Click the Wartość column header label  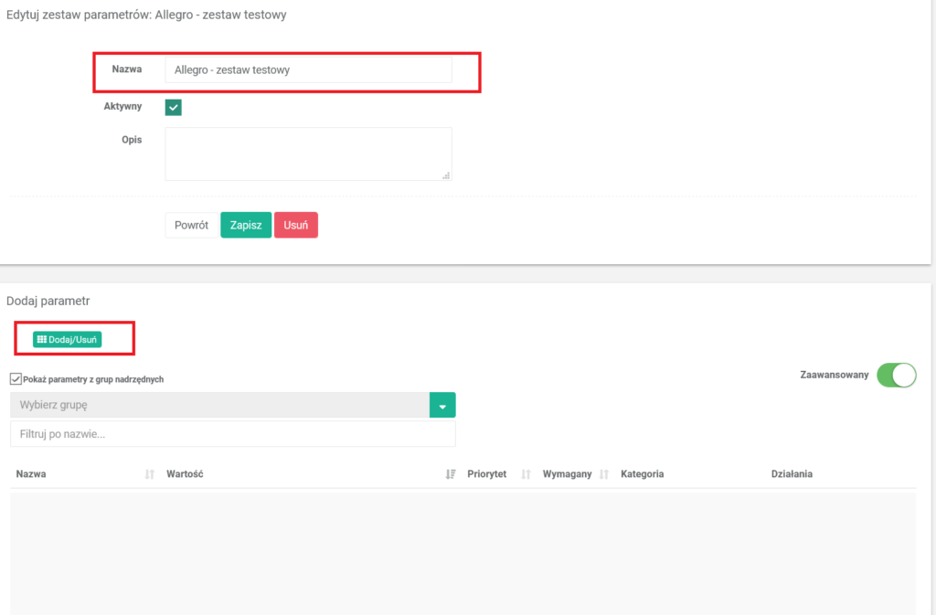click(184, 474)
